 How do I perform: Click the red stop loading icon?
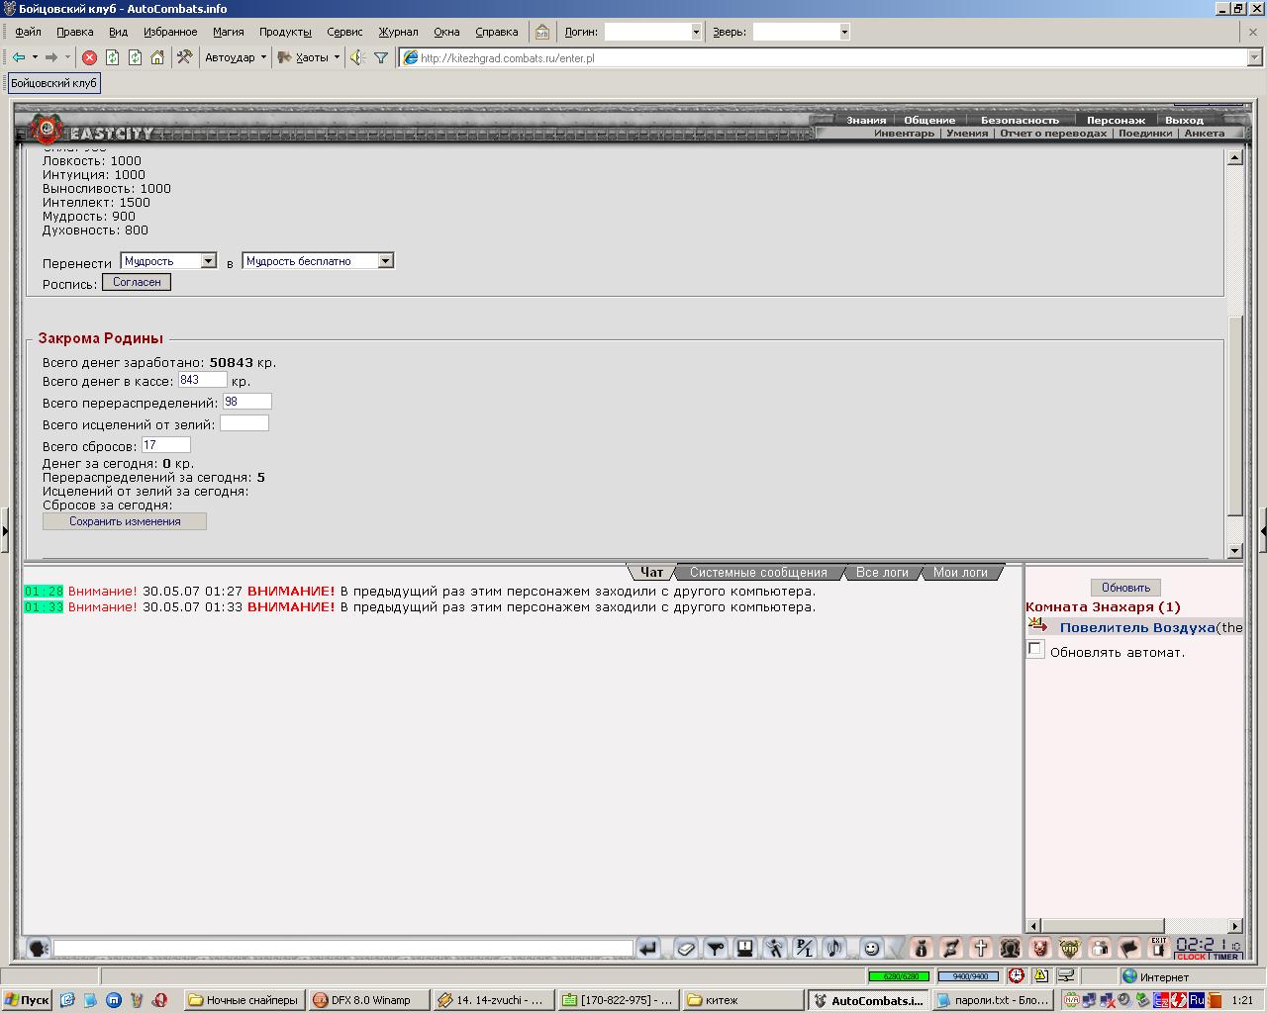pyautogui.click(x=89, y=57)
